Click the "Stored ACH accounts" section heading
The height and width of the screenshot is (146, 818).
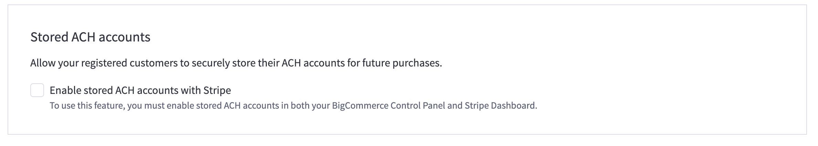(x=90, y=37)
